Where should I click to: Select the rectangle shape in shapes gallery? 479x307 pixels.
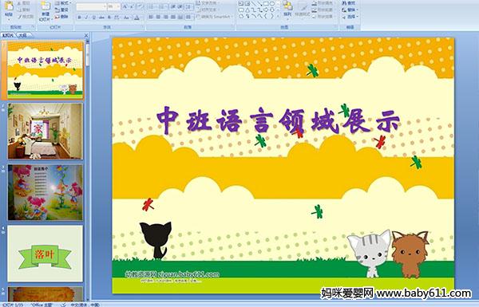[x=266, y=4]
